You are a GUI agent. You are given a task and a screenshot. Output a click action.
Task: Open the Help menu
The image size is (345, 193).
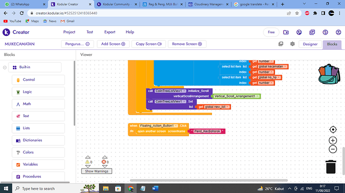130,32
